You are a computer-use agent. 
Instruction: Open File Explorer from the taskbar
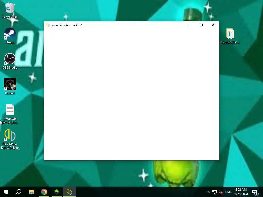31,192
